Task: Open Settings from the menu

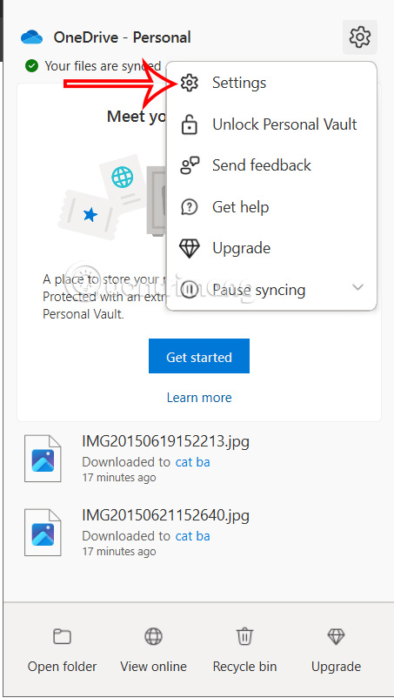Action: 271,83
